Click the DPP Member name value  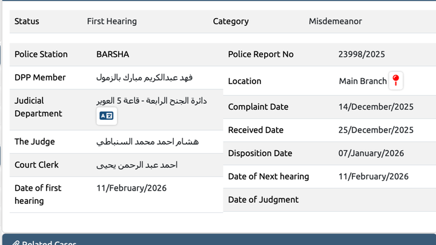coord(144,77)
